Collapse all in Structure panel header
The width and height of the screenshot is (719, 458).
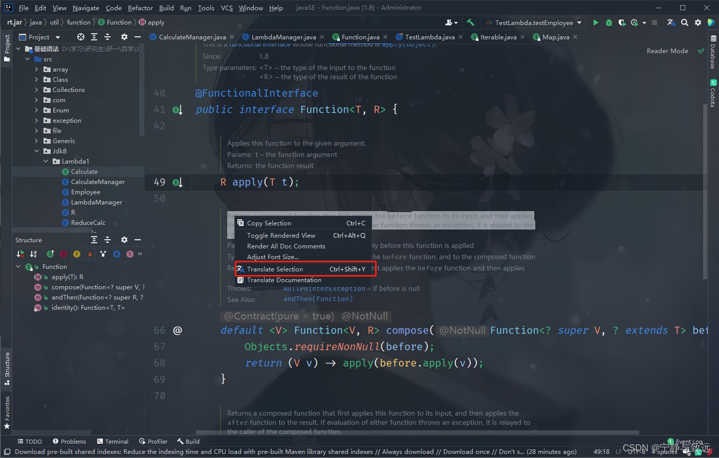(x=107, y=240)
